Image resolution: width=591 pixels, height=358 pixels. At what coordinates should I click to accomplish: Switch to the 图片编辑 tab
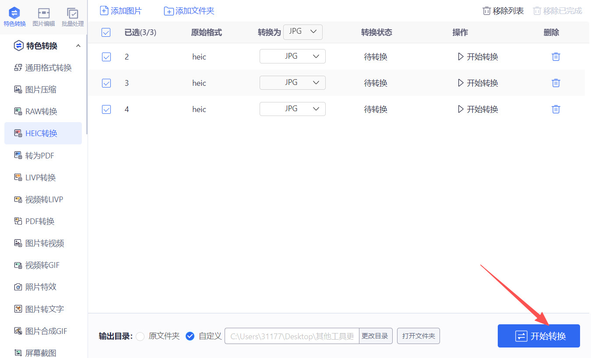click(44, 17)
